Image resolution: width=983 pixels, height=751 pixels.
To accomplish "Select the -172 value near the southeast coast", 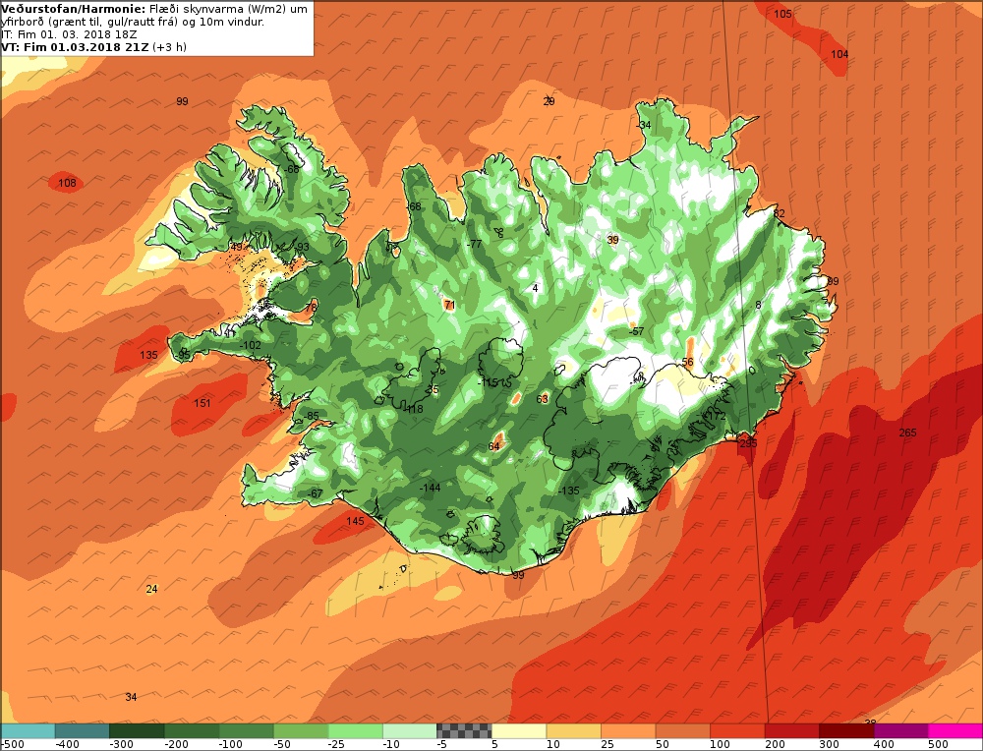I will click(715, 416).
